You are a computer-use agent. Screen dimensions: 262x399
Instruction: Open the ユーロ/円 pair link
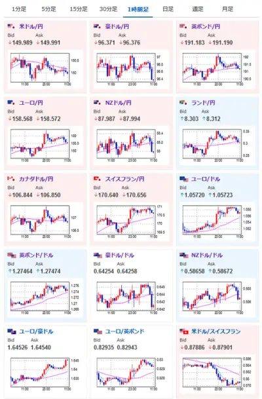click(x=31, y=103)
